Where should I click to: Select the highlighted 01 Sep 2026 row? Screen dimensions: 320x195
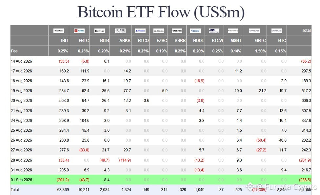(161, 180)
